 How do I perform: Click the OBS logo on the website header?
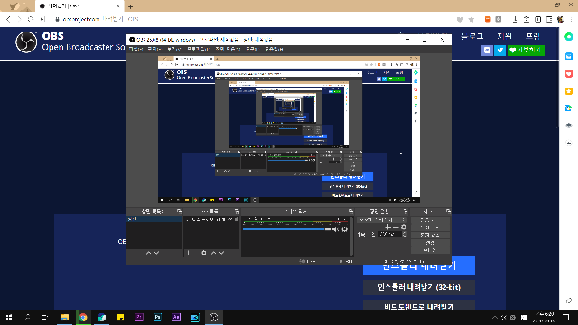(26, 42)
